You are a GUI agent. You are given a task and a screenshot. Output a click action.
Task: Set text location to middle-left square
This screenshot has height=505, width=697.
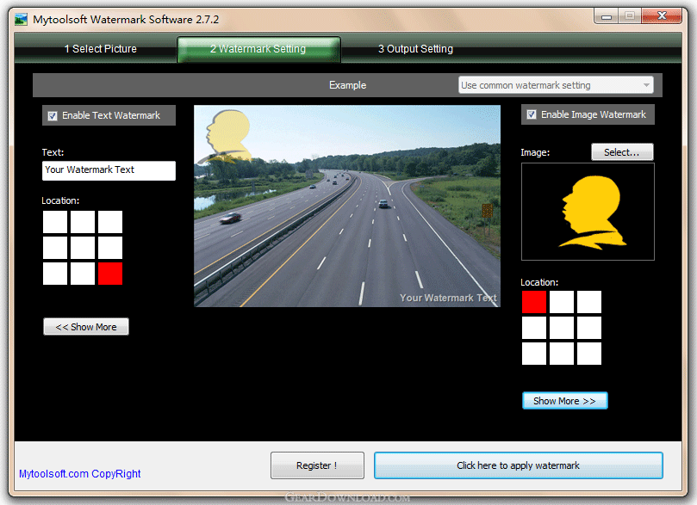[55, 248]
